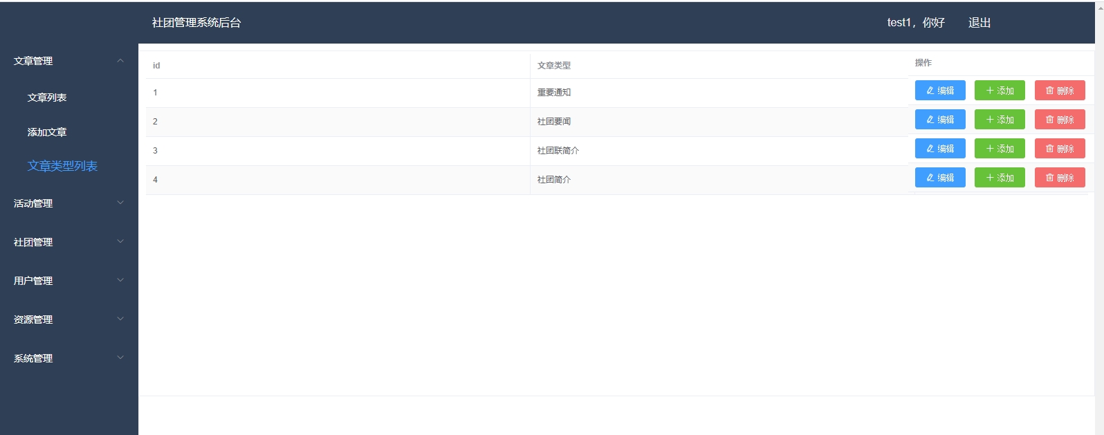Click the plus icon in the 社团要闻 row
The height and width of the screenshot is (435, 1104).
click(x=990, y=120)
